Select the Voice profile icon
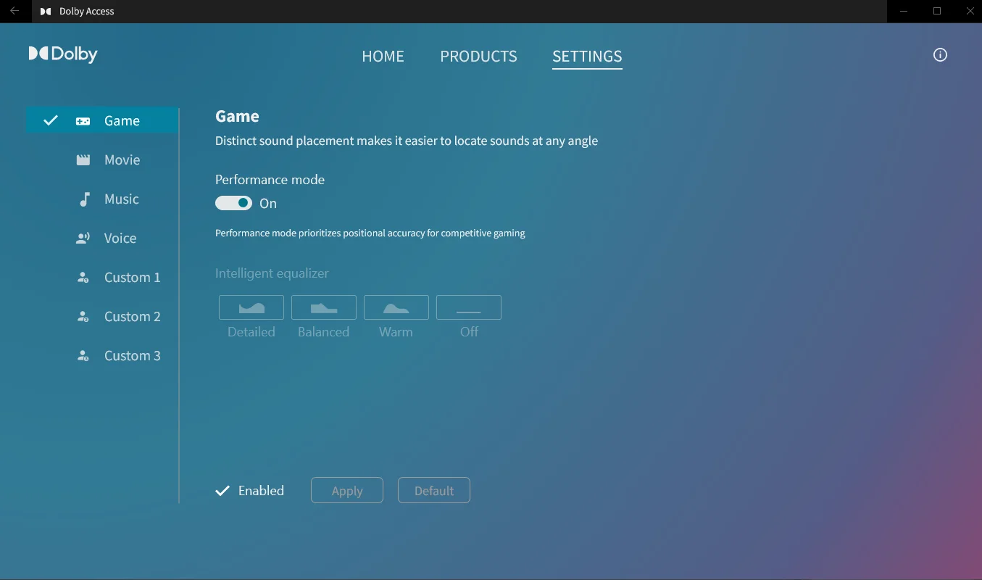982x580 pixels. (83, 239)
